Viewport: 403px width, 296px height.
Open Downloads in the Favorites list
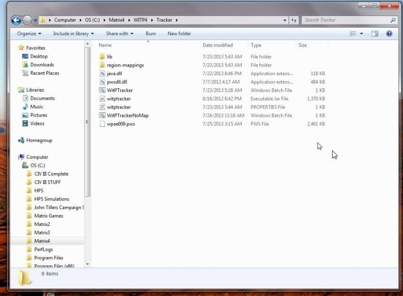[x=42, y=65]
